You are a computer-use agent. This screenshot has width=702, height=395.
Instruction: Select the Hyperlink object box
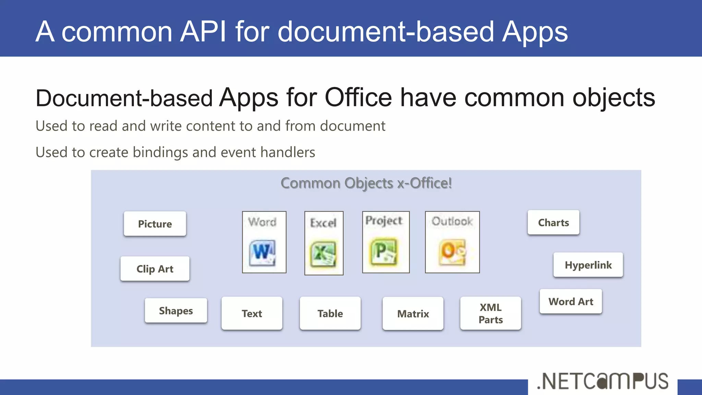(x=588, y=265)
